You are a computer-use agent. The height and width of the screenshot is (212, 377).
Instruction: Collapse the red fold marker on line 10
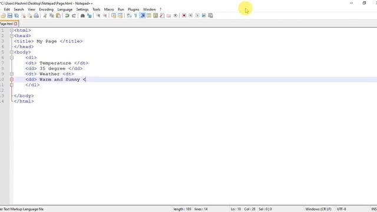[x=12, y=79]
